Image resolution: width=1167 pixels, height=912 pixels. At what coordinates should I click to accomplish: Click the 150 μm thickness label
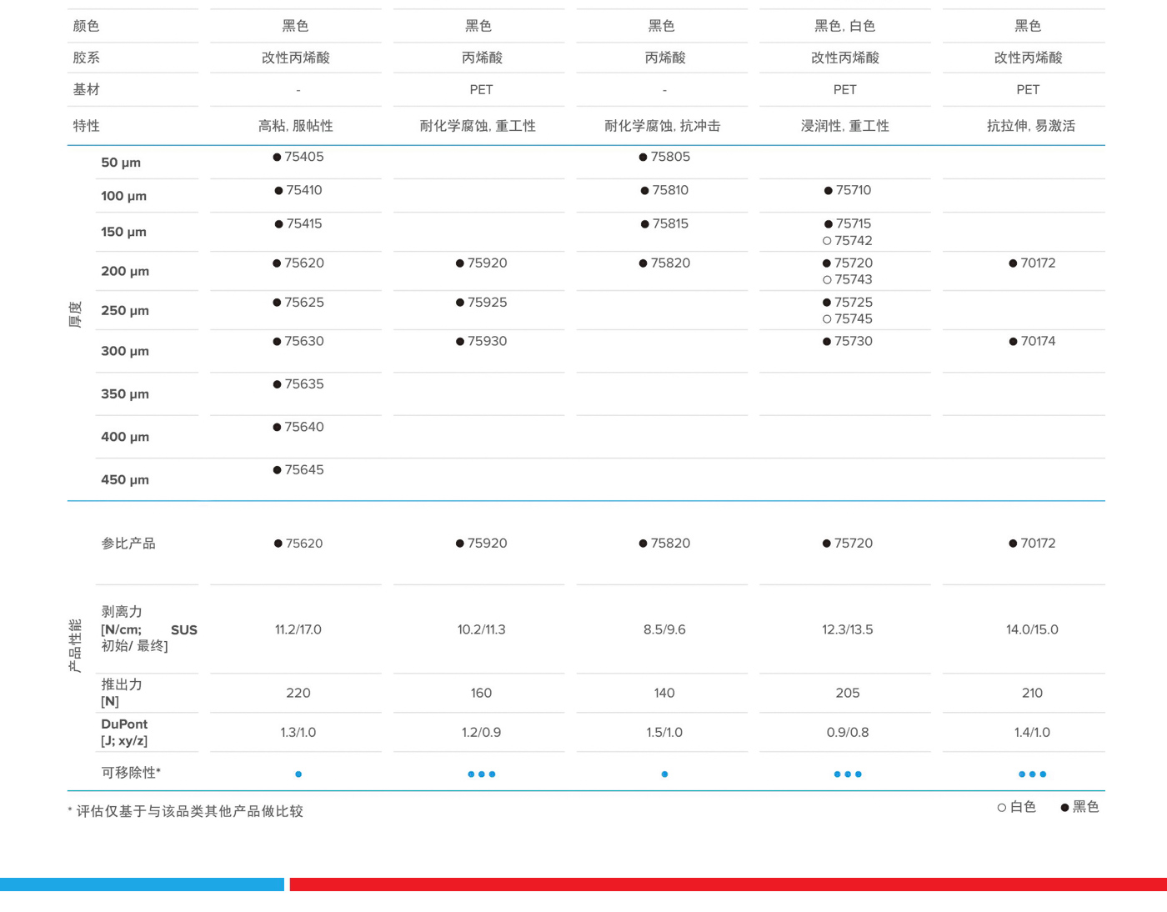click(x=123, y=232)
